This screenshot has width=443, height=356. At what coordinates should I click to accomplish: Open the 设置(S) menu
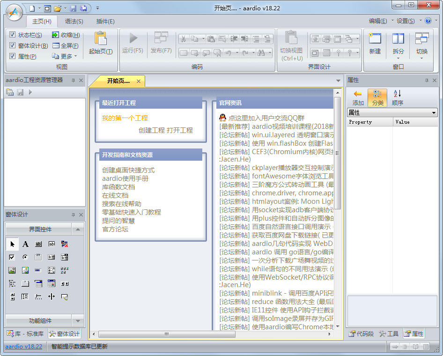point(406,21)
